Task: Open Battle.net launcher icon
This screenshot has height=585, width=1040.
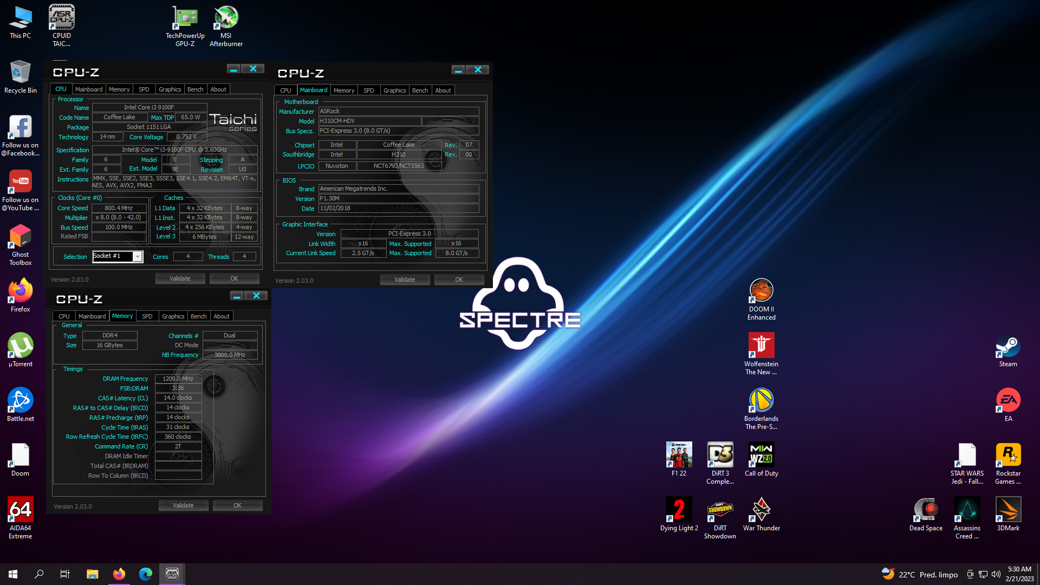Action: click(x=21, y=405)
